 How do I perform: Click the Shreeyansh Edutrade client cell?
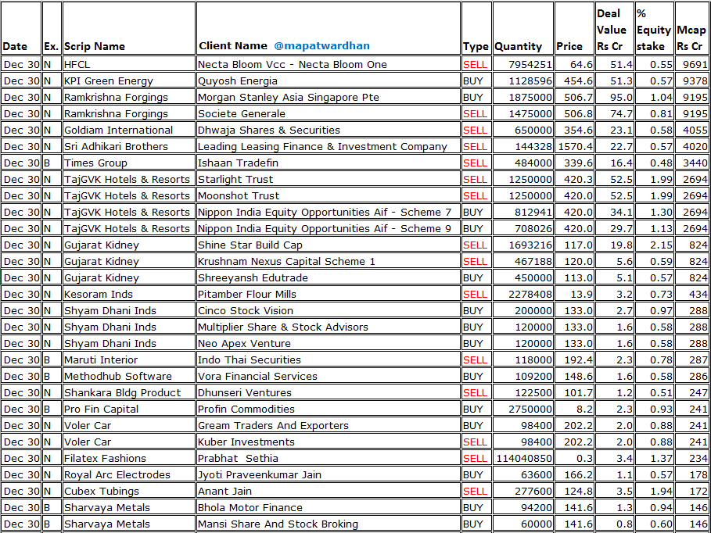[329, 277]
